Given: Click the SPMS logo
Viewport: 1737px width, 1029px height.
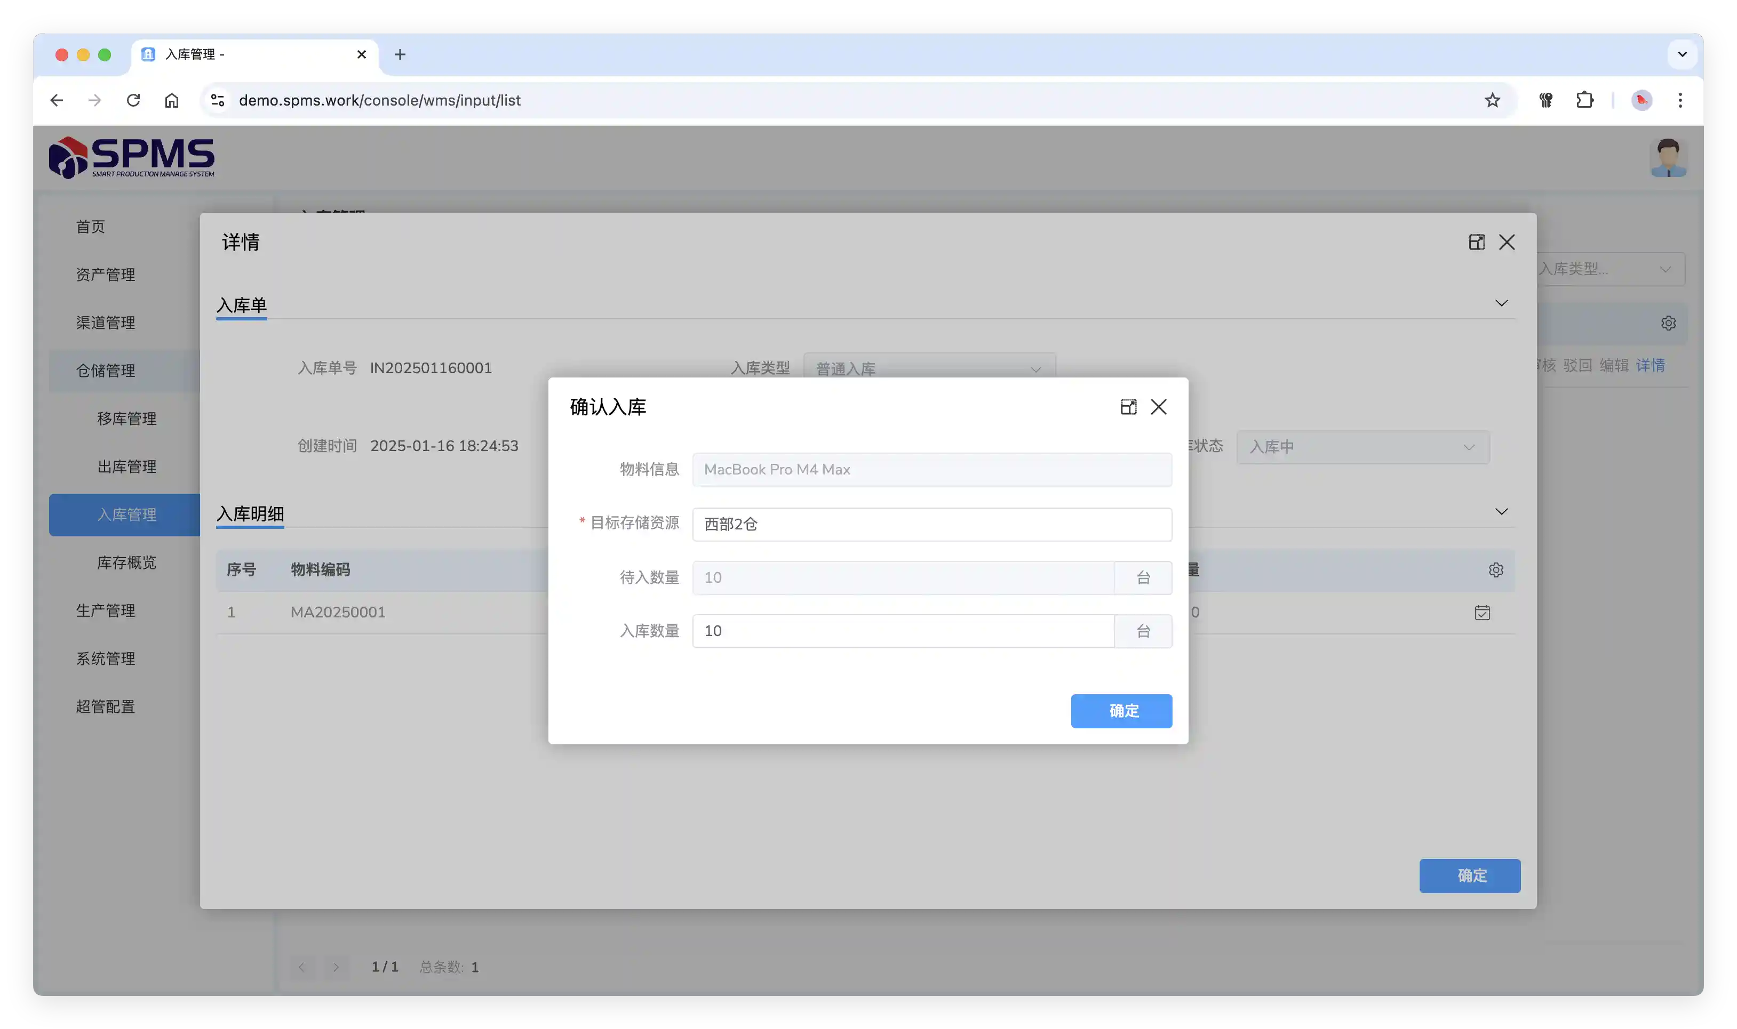Looking at the screenshot, I should pyautogui.click(x=132, y=158).
